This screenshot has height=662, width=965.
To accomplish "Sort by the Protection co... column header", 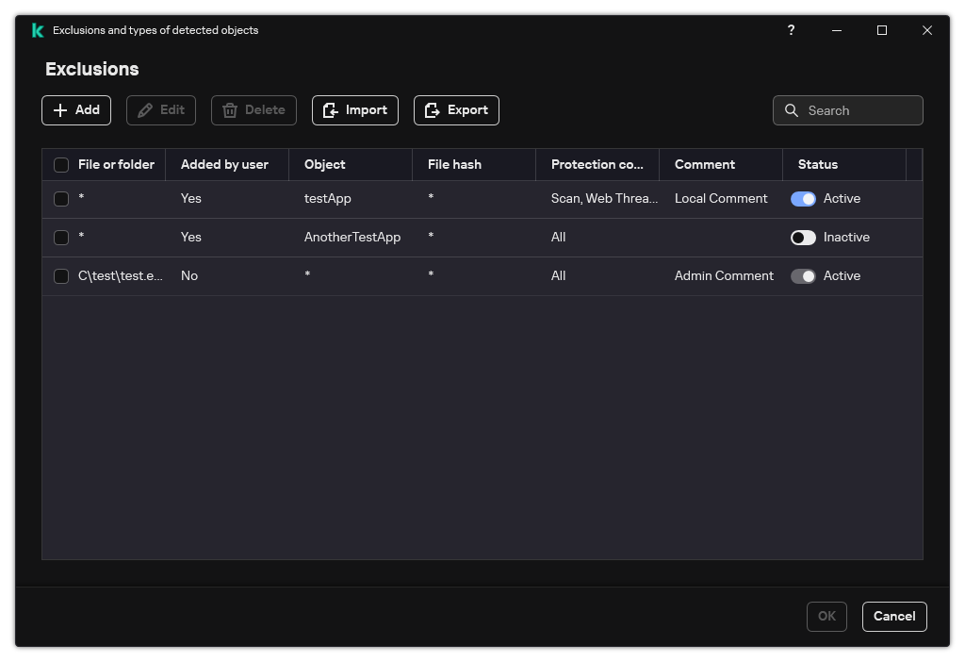I will coord(597,164).
